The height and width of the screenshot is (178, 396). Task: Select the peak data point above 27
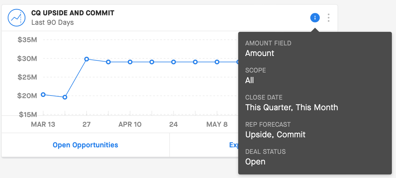[87, 59]
